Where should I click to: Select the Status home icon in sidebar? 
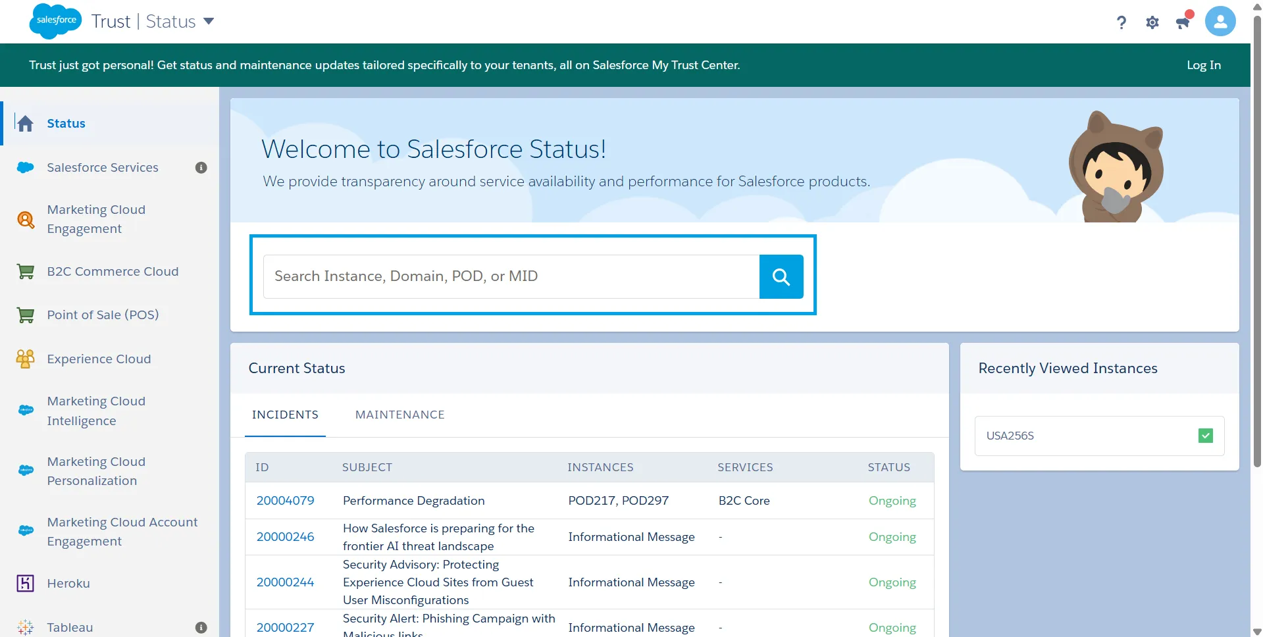click(x=26, y=123)
